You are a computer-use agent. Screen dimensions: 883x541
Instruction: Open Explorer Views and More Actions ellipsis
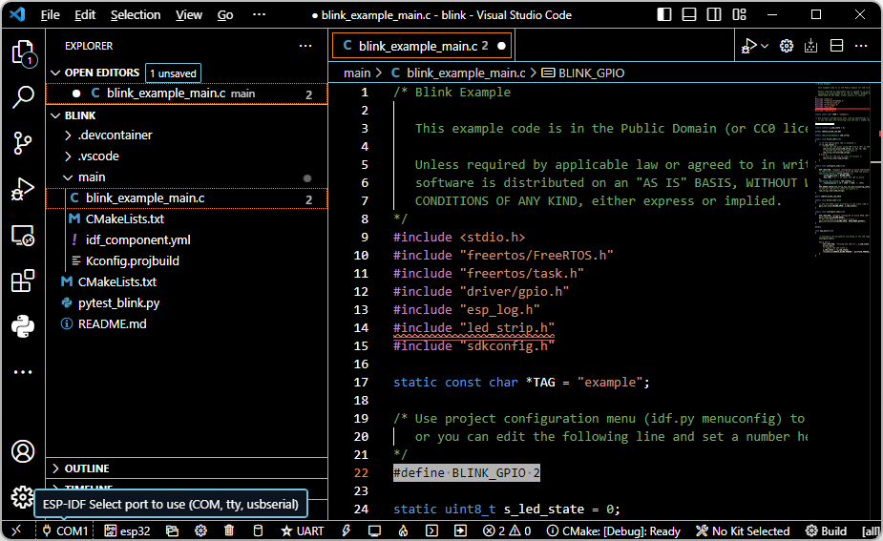[305, 46]
